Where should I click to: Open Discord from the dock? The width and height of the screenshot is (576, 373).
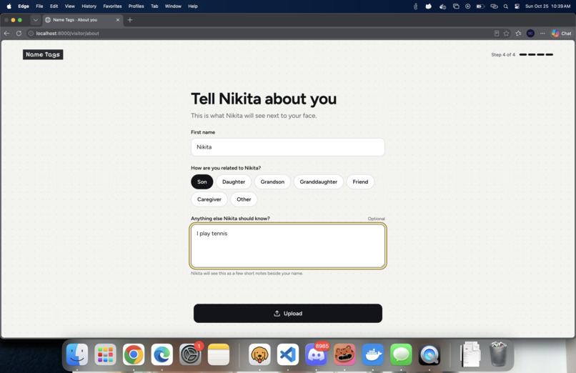click(x=317, y=354)
